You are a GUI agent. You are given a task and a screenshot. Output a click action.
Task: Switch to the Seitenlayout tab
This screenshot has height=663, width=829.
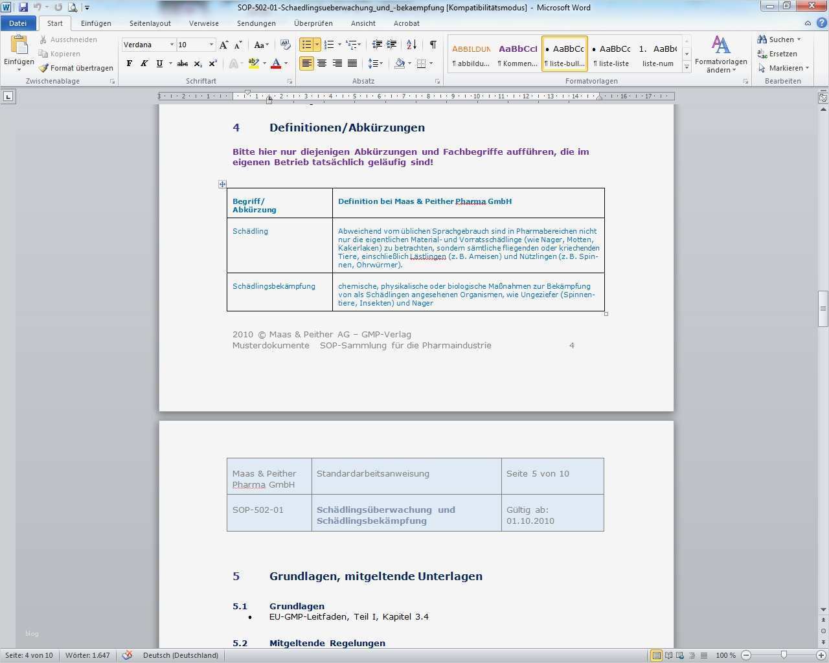coord(150,23)
